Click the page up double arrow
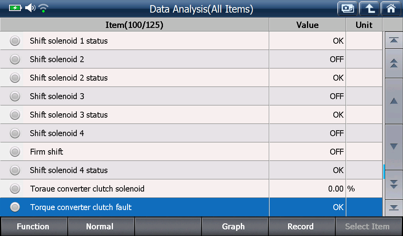The image size is (403, 236). [x=394, y=63]
